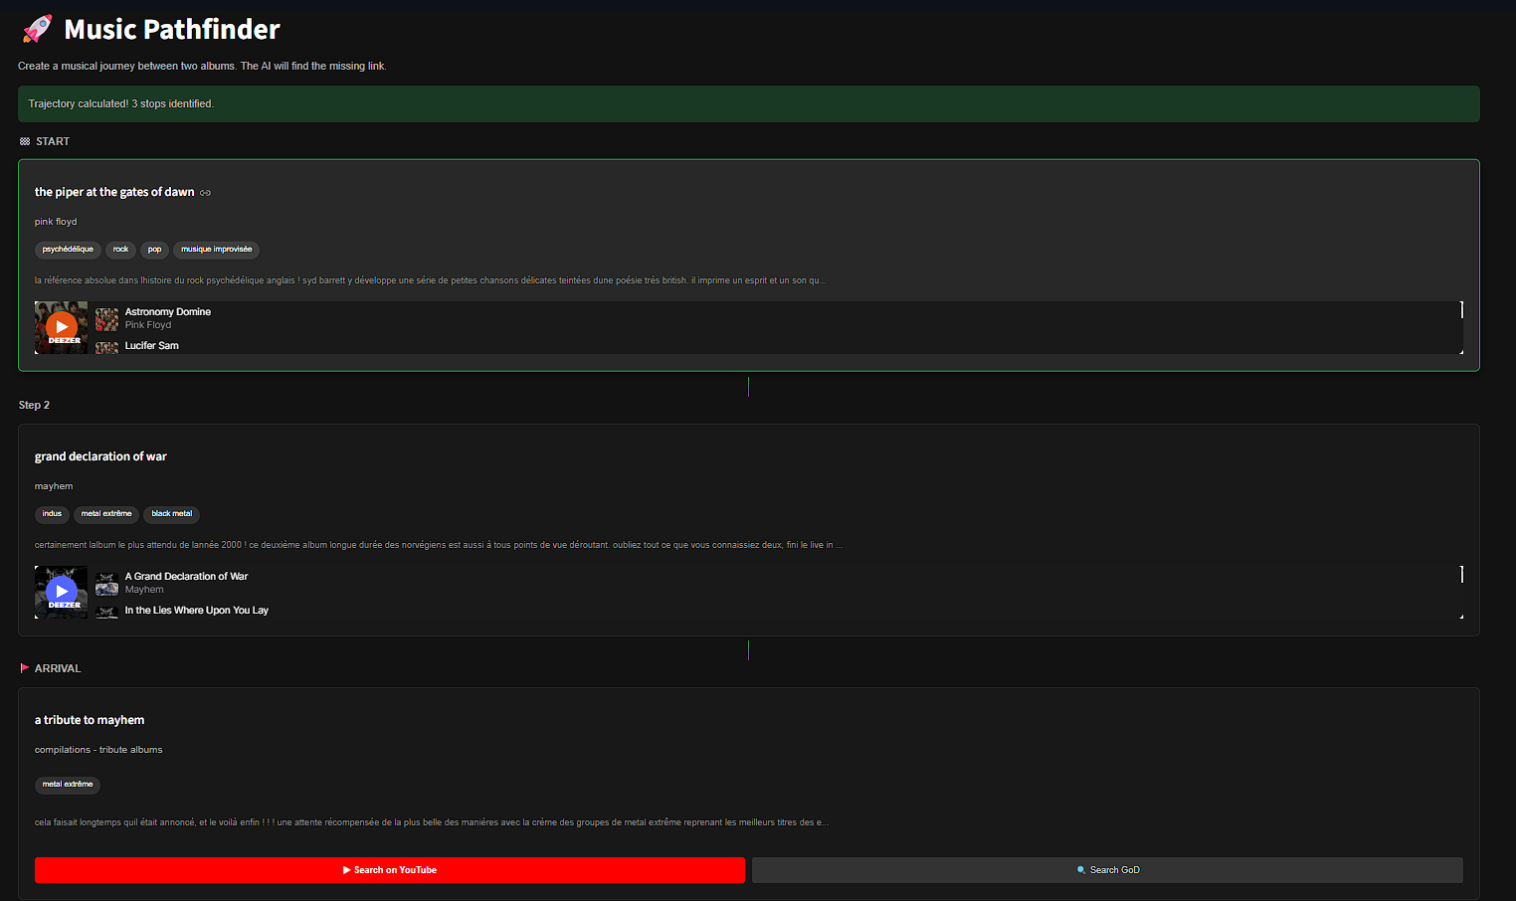Select the psychédélique genre tag

pyautogui.click(x=68, y=250)
